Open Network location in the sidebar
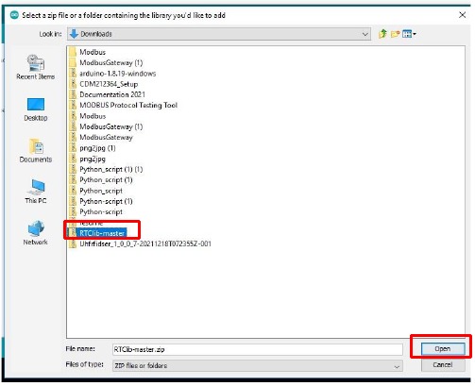Viewport: 475px width, 386px height. 36,233
